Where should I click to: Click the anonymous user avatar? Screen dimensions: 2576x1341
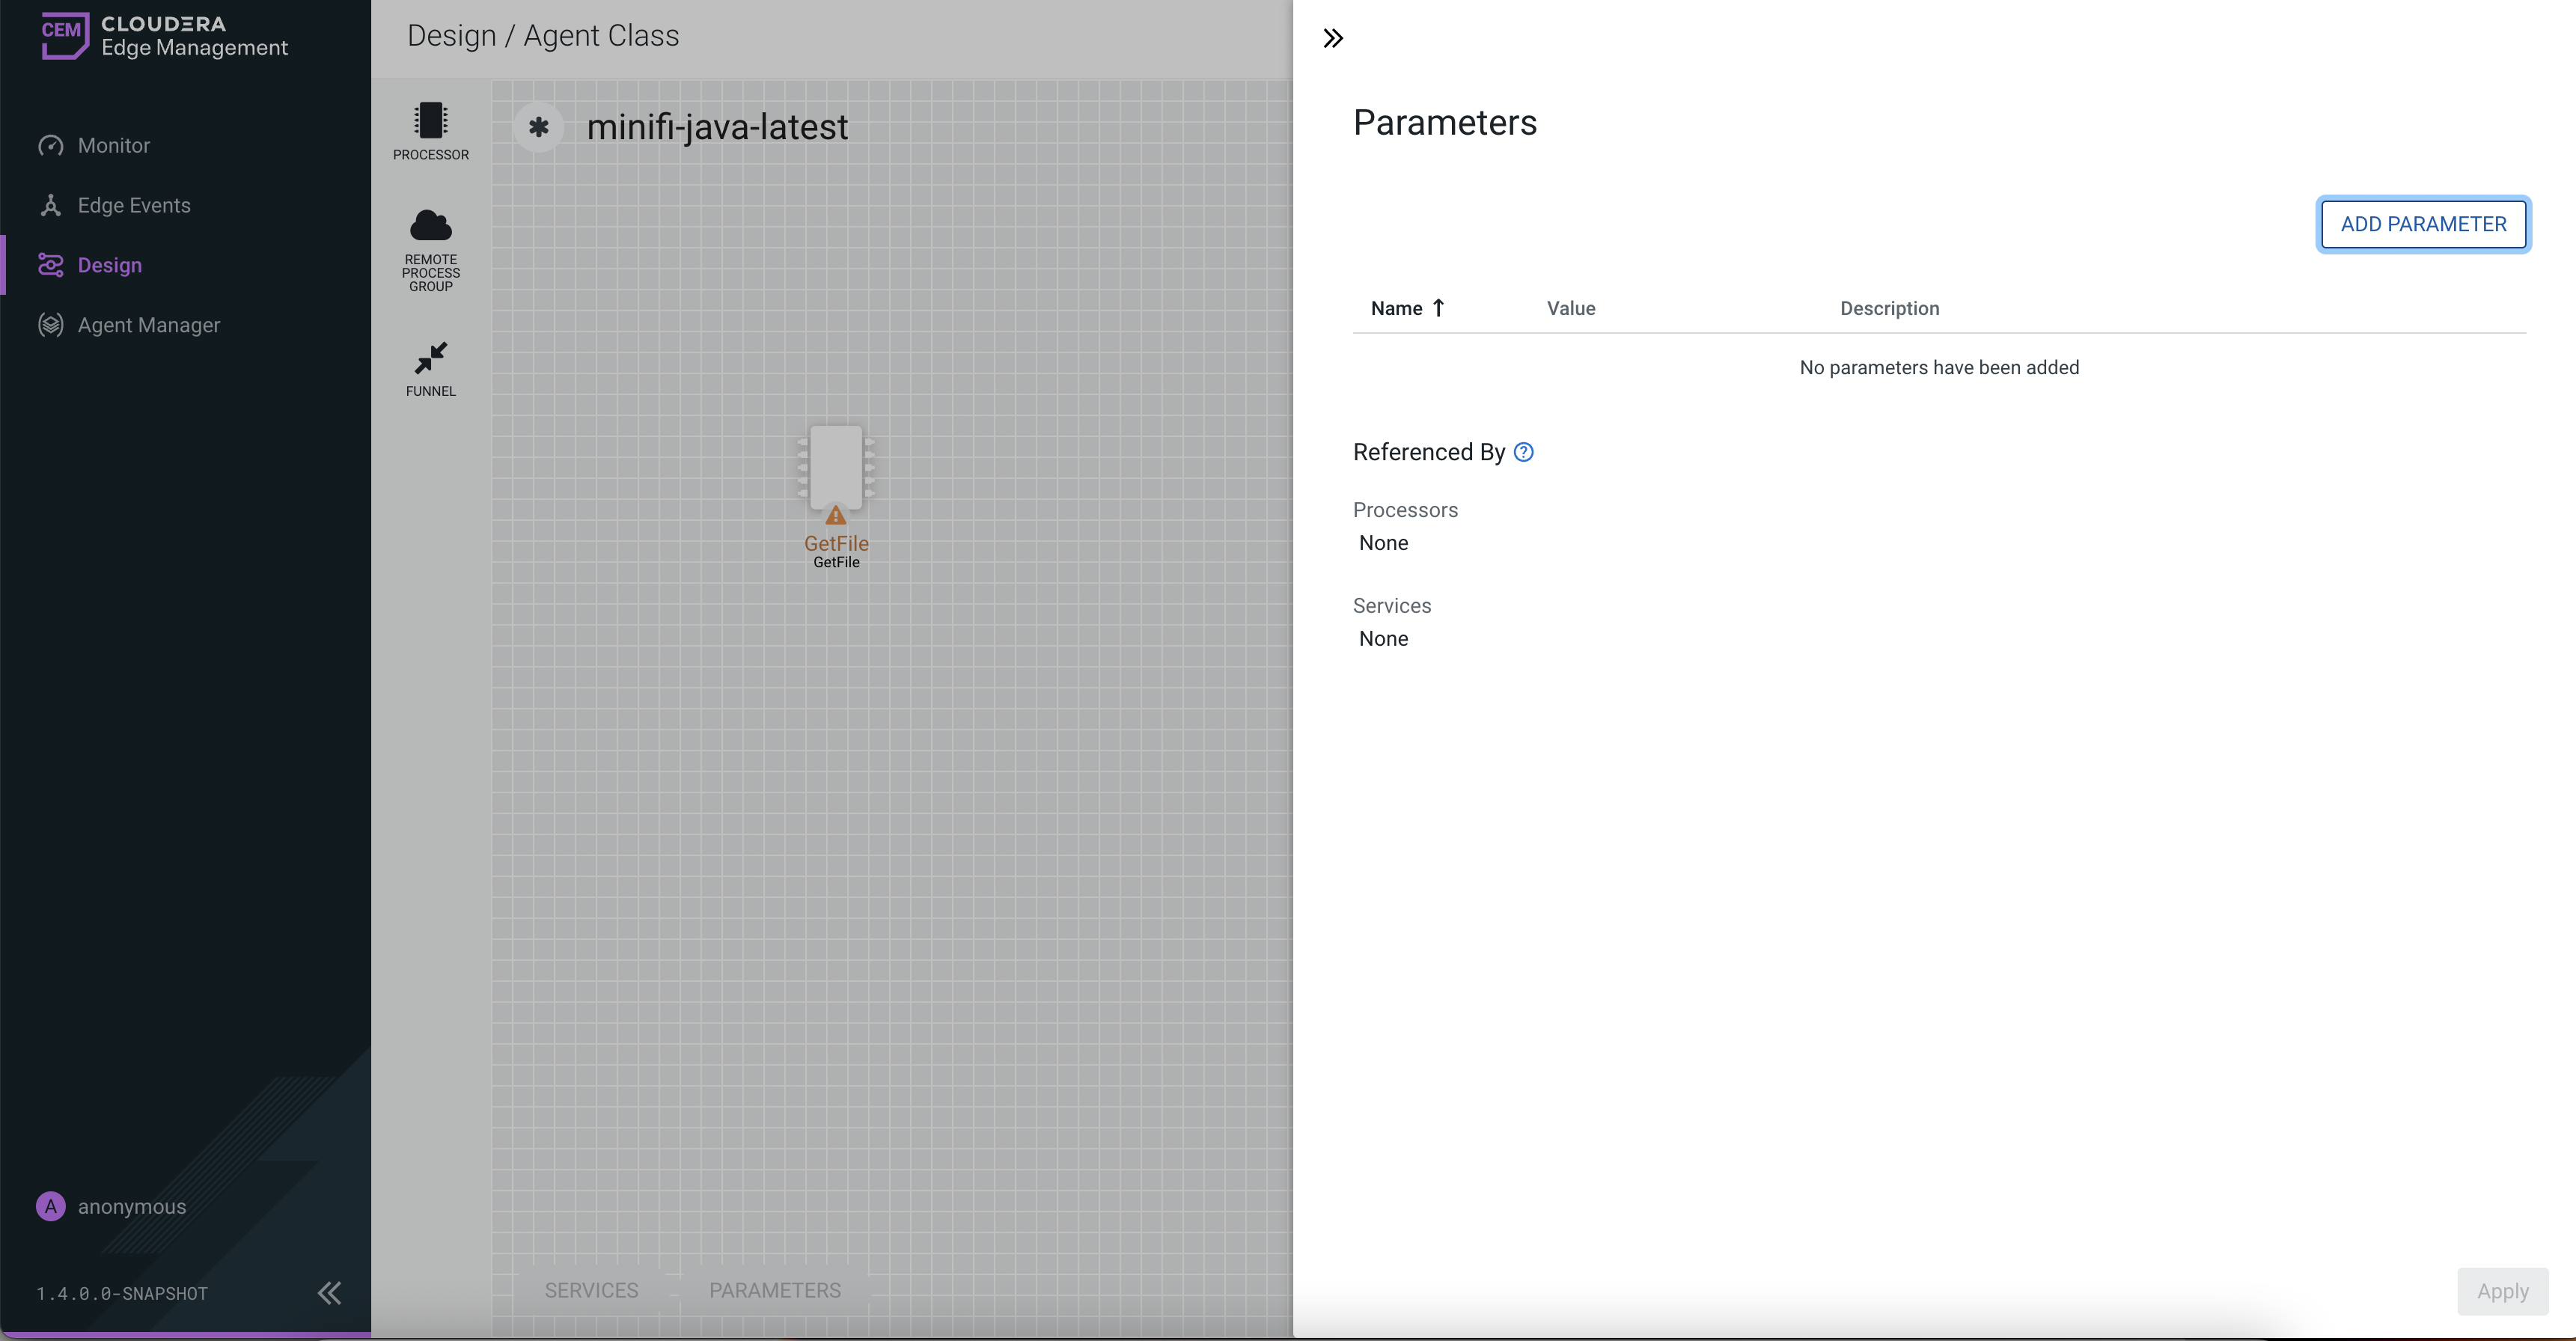(51, 1206)
